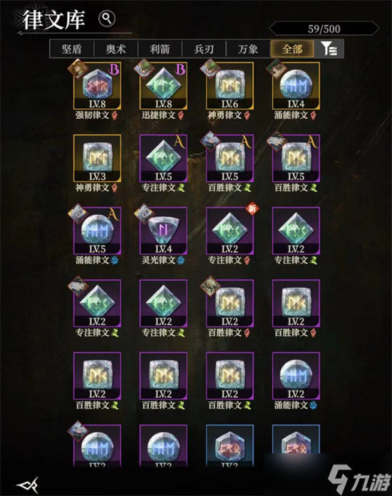Tap the back arrow logo at bottom left
This screenshot has height=496, width=392.
click(x=28, y=485)
